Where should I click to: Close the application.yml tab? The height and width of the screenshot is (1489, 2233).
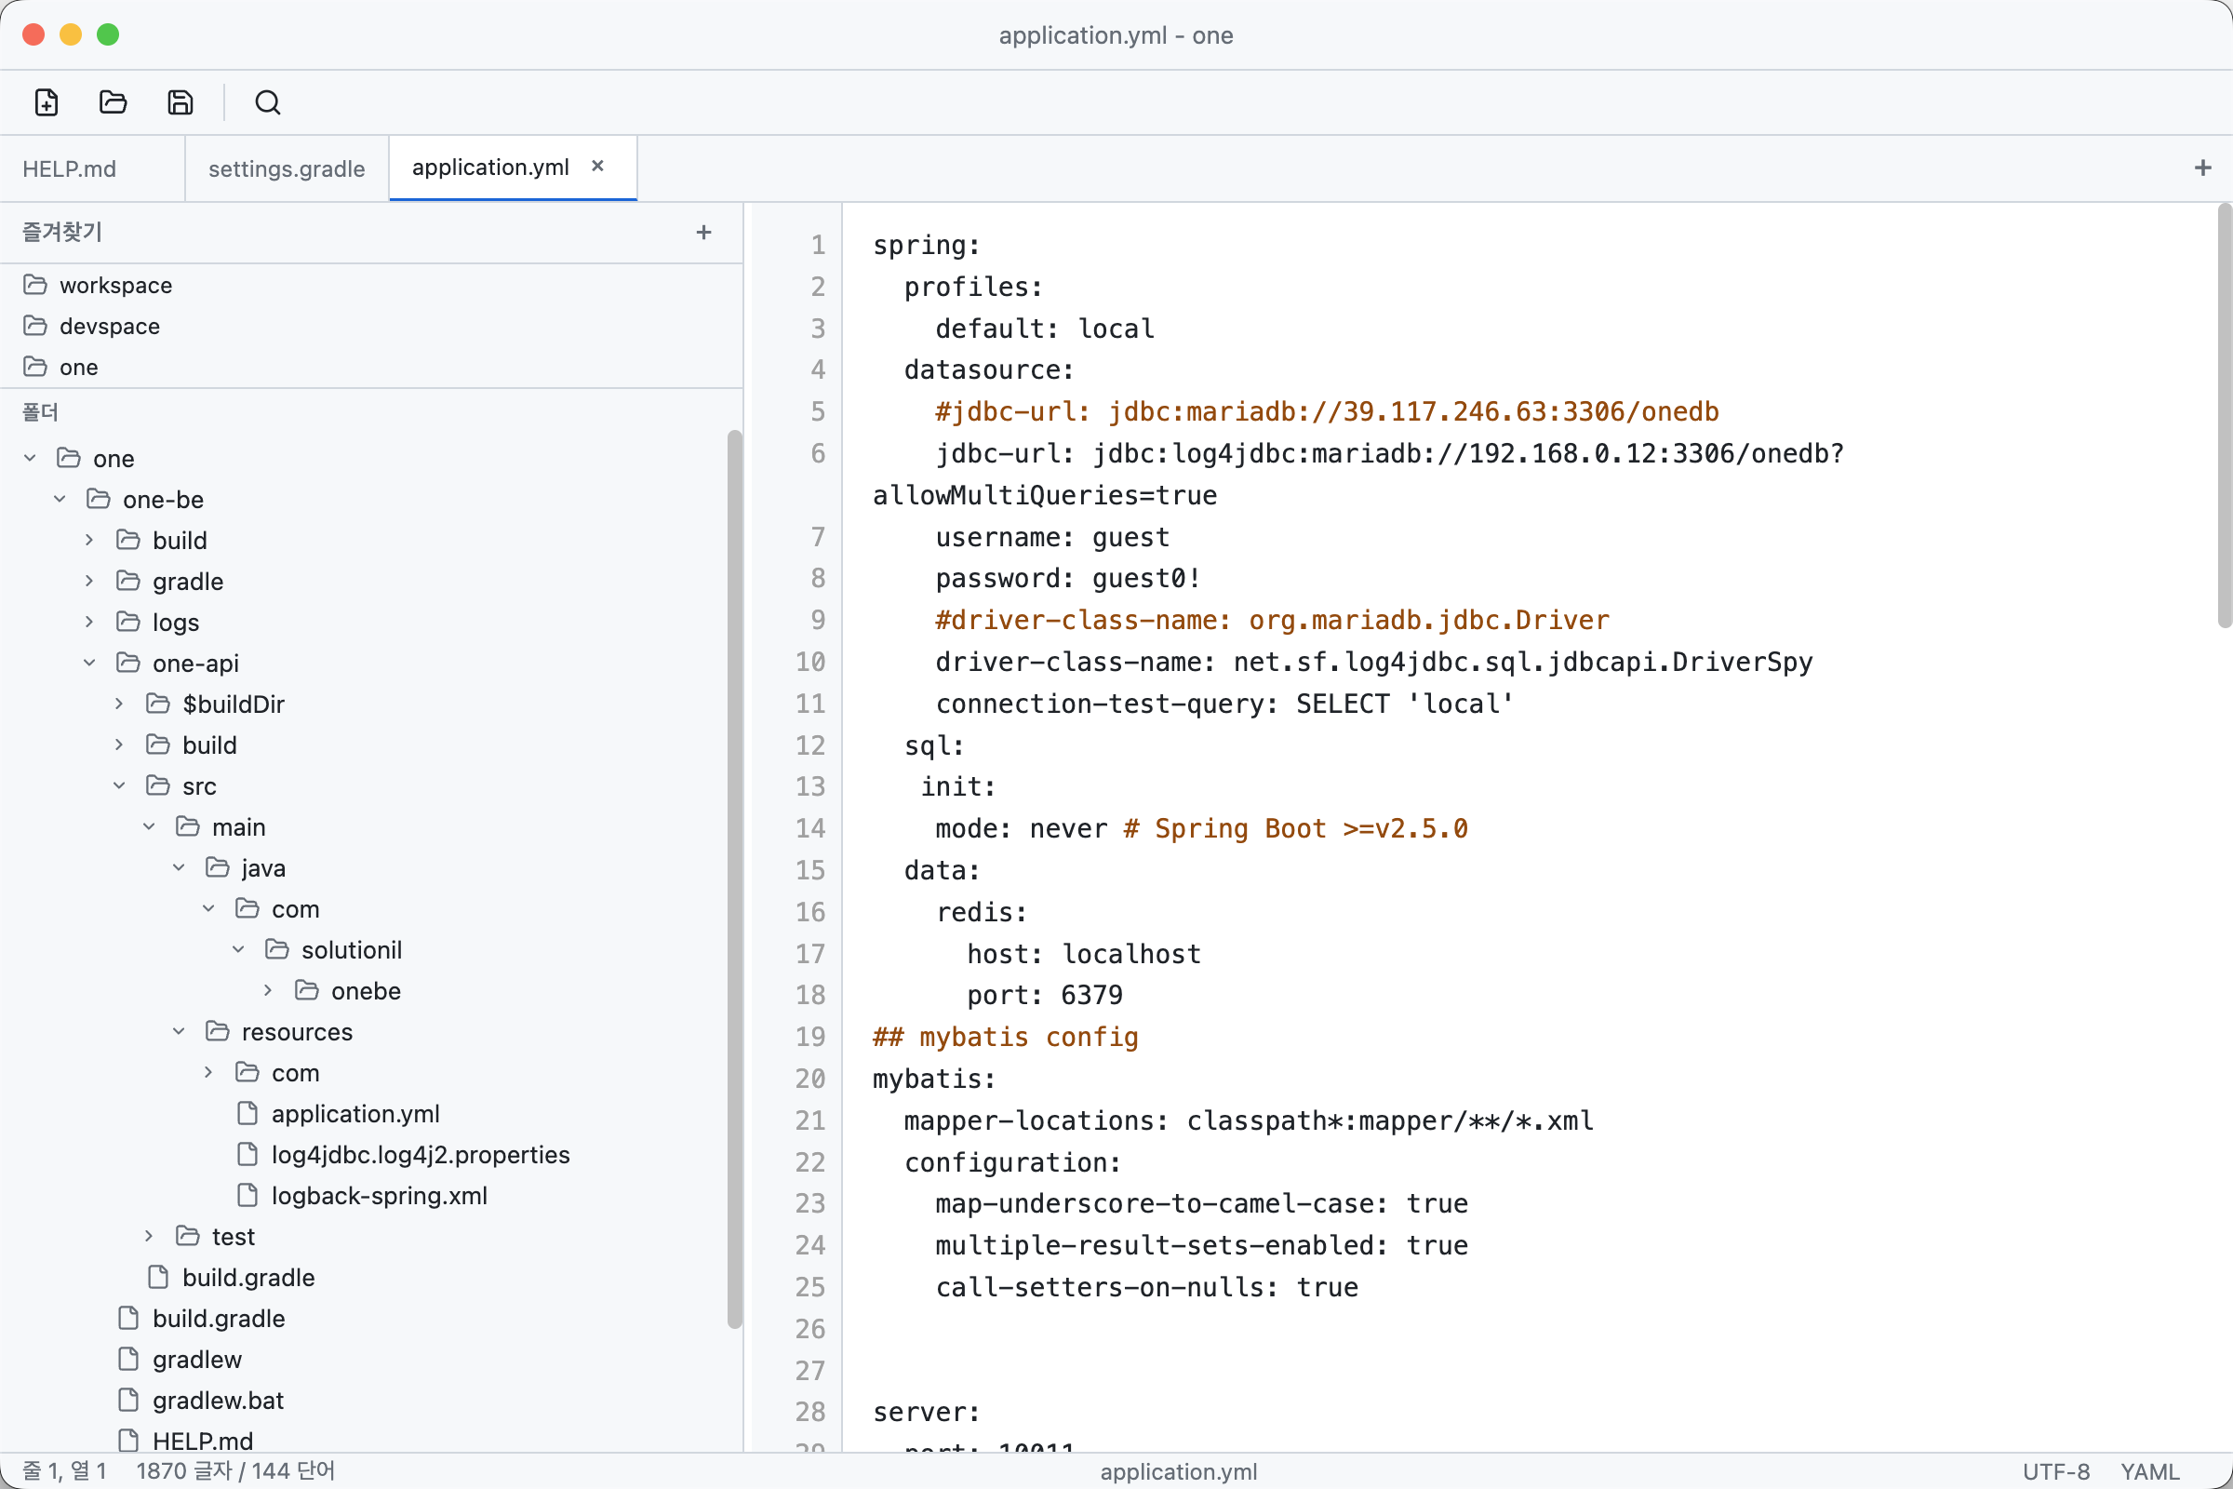click(597, 167)
